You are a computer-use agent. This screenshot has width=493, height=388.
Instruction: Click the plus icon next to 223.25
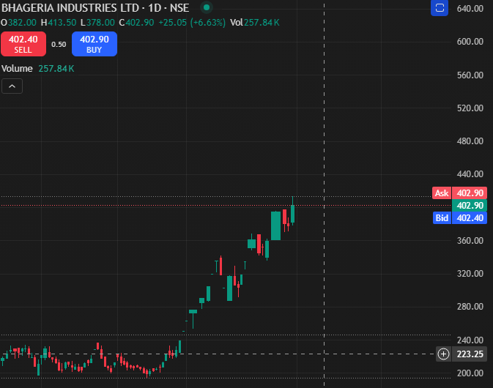(443, 354)
